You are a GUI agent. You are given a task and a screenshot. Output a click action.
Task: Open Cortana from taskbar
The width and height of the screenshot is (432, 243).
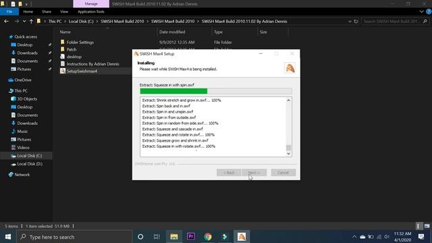click(x=140, y=237)
